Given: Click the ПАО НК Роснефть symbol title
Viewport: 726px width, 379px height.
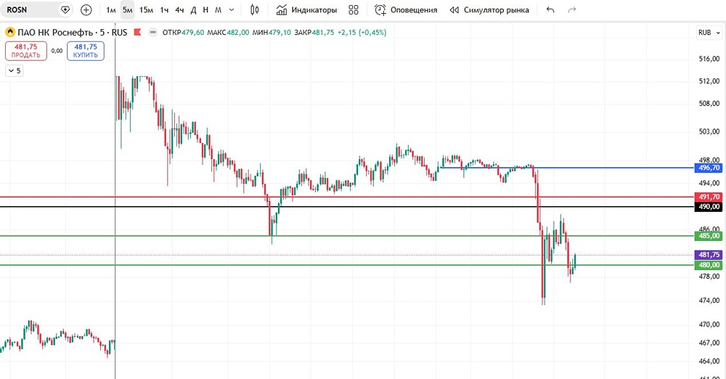Looking at the screenshot, I should [x=55, y=33].
